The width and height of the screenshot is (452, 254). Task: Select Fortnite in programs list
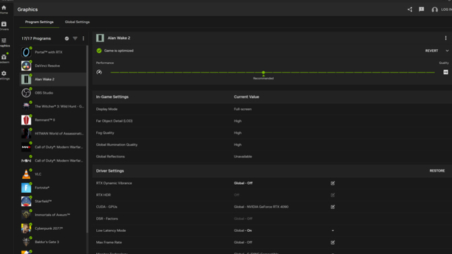pyautogui.click(x=52, y=187)
